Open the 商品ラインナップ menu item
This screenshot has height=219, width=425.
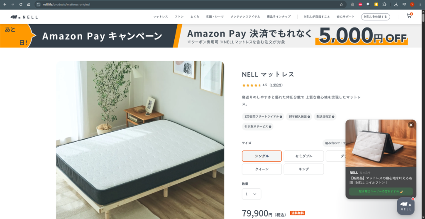pyautogui.click(x=278, y=17)
